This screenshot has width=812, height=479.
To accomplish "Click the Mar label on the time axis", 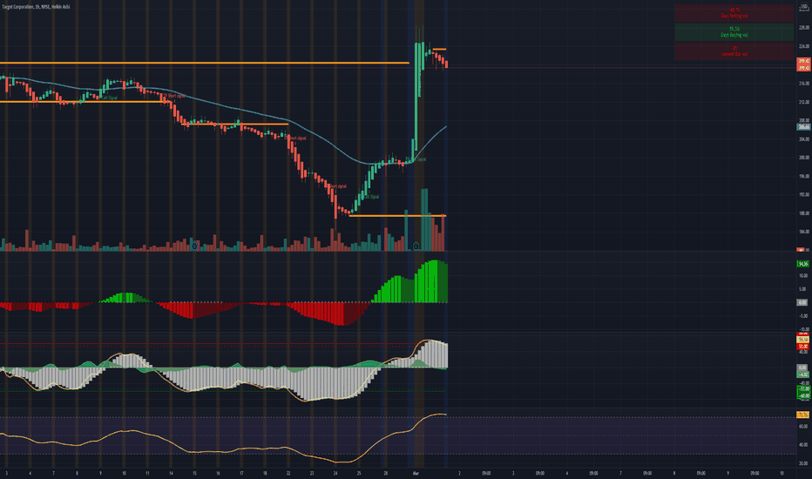I will 416,473.
